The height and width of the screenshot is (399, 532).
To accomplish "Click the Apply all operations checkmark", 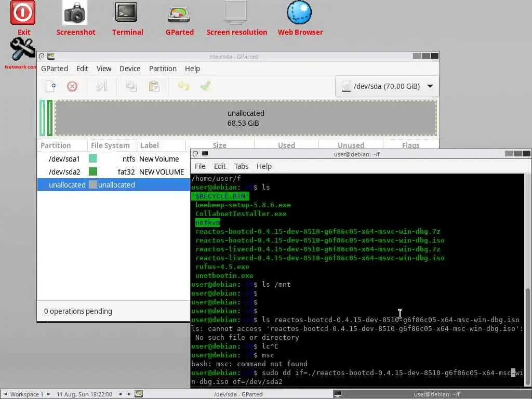I will 206,86.
